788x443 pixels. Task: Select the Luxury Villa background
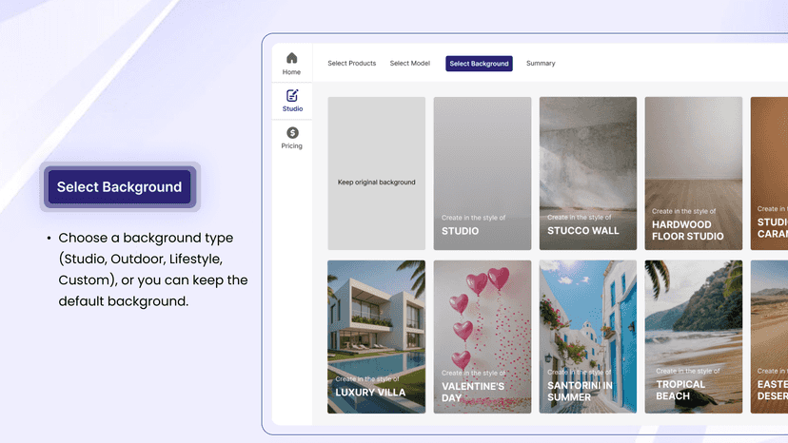click(377, 337)
